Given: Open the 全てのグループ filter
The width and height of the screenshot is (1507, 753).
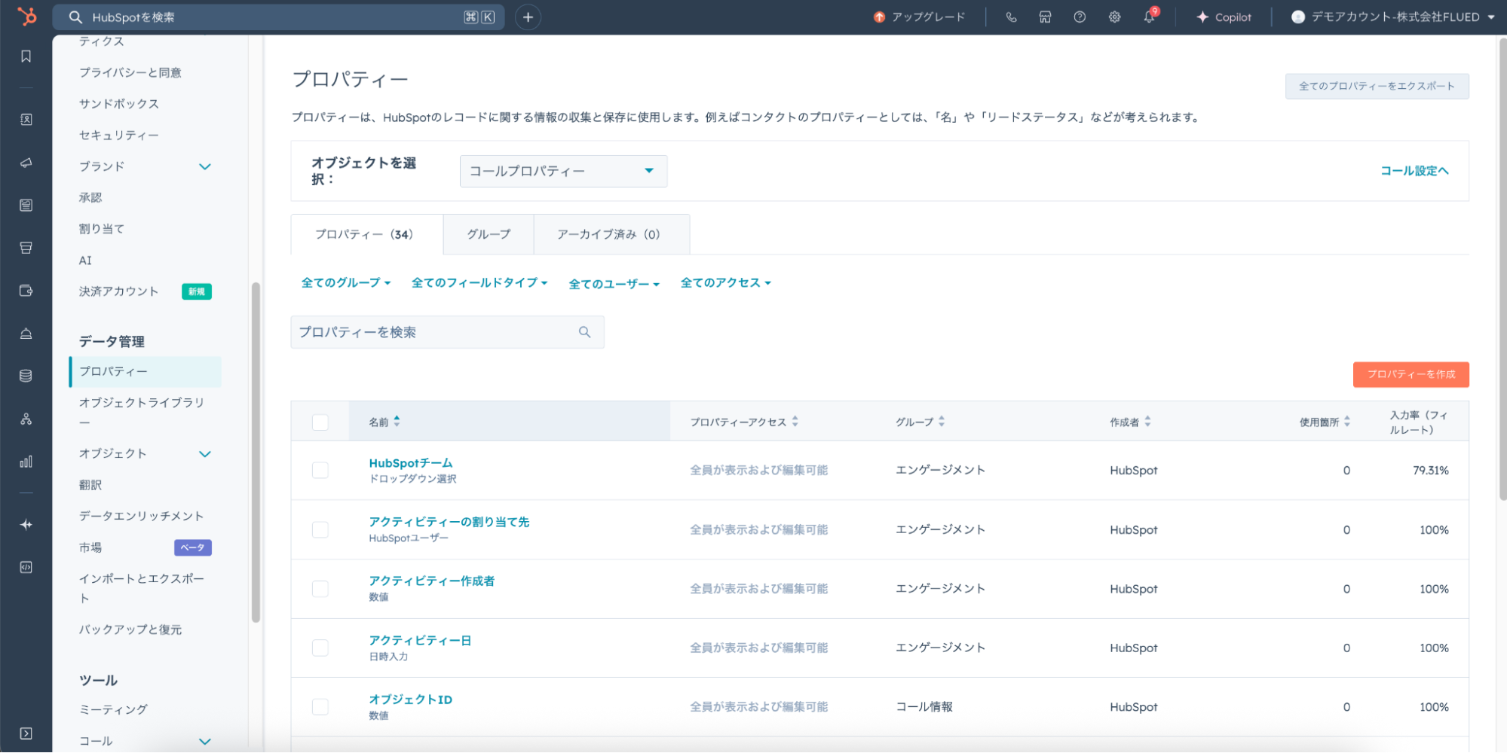Looking at the screenshot, I should click(x=346, y=283).
